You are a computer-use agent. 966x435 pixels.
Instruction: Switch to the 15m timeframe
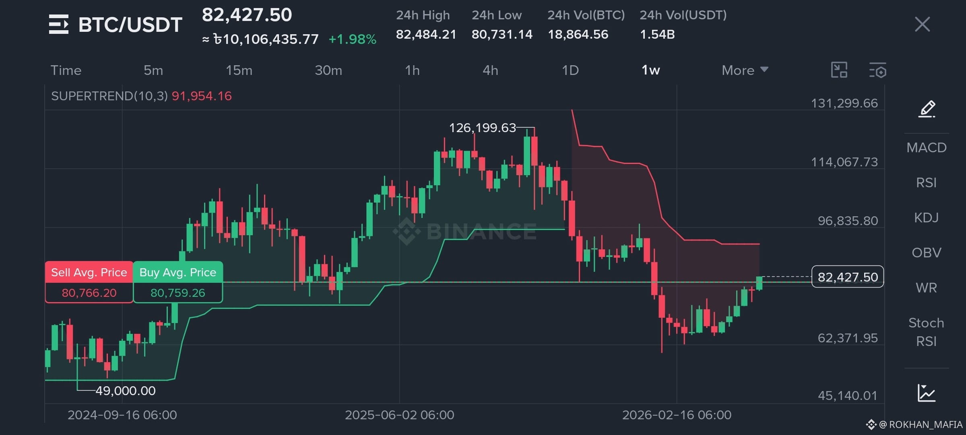click(x=239, y=70)
